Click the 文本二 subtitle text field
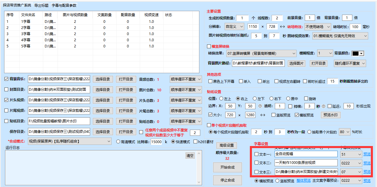 [x=306, y=163]
